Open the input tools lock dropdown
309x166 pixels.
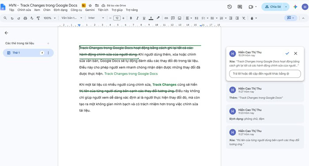pyautogui.click(x=254, y=18)
